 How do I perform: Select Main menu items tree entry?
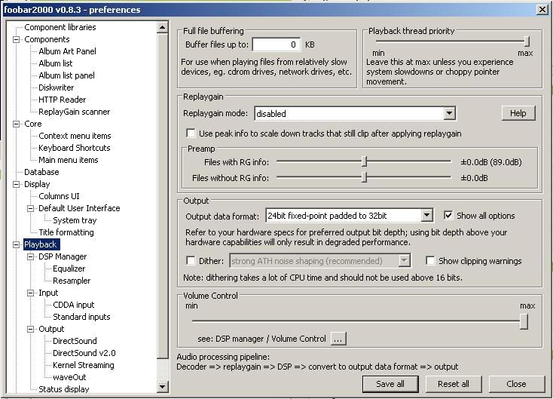tap(69, 161)
